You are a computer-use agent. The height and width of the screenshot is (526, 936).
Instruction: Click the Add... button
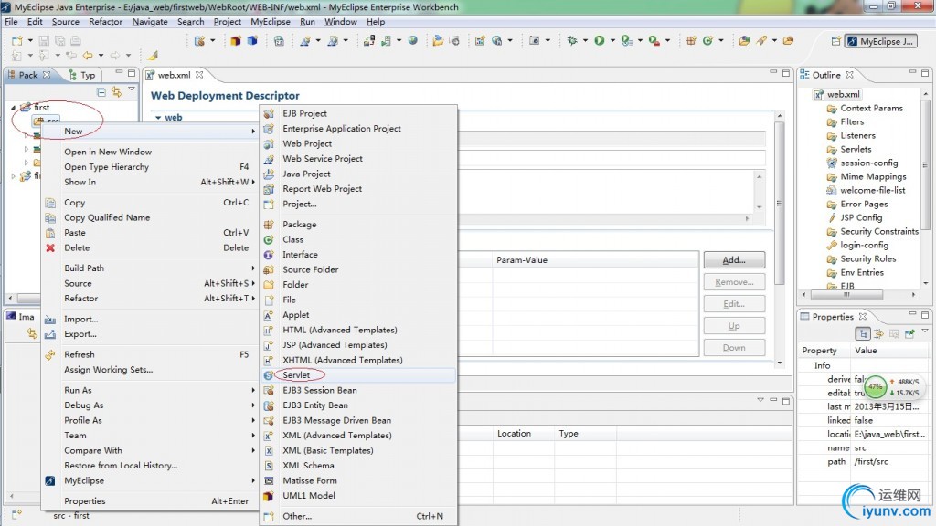click(734, 260)
